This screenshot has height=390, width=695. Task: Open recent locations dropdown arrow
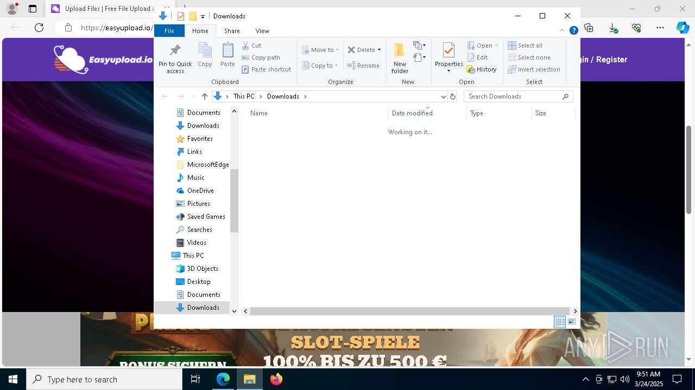click(x=193, y=96)
